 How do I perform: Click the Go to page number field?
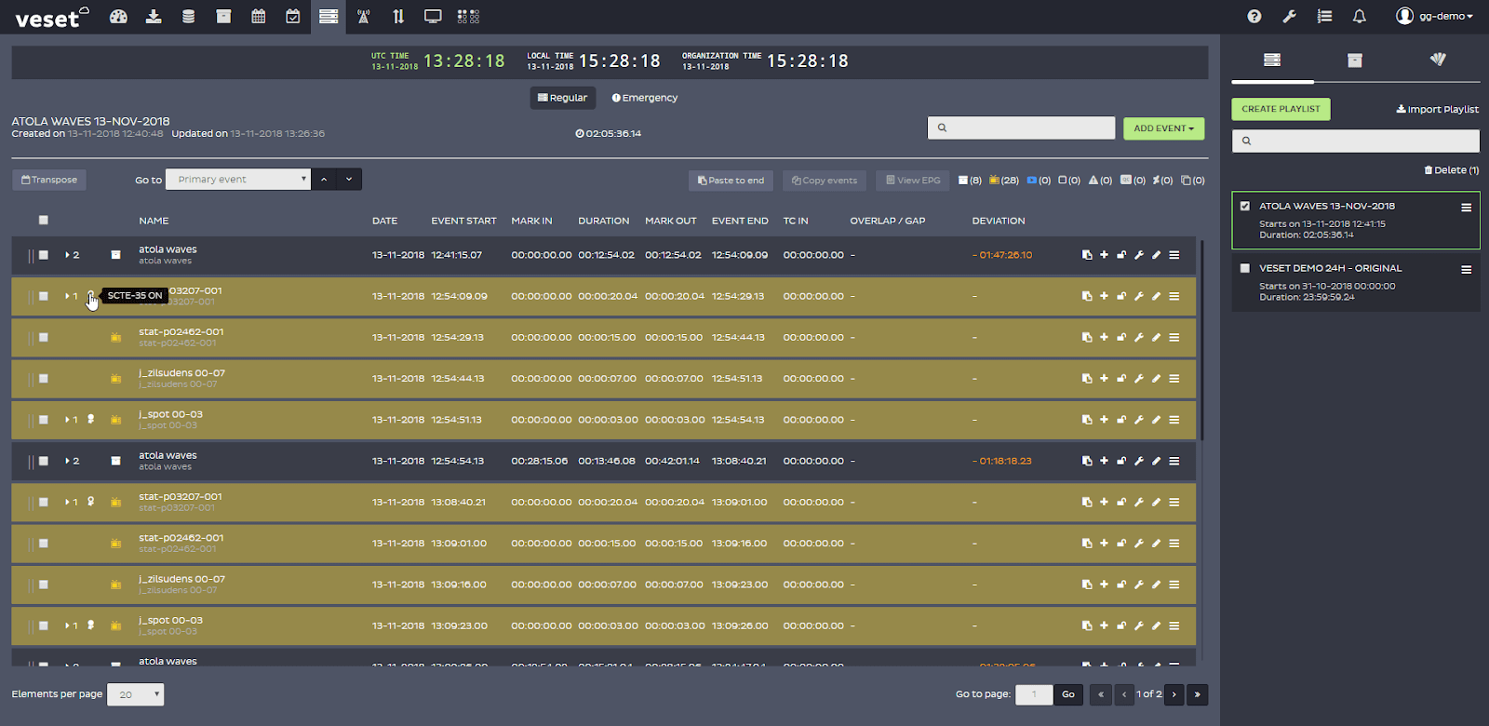click(x=1033, y=694)
